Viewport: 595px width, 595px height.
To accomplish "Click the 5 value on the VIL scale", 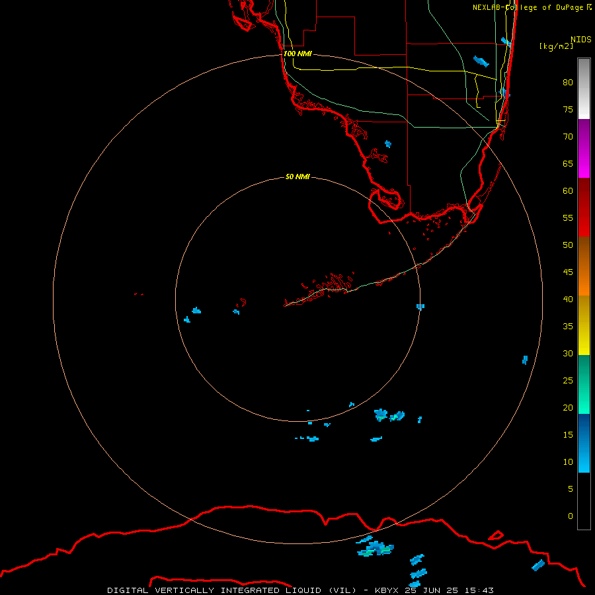I will [x=571, y=489].
